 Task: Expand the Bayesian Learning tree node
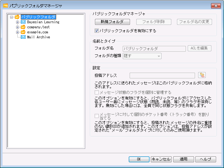18,22
